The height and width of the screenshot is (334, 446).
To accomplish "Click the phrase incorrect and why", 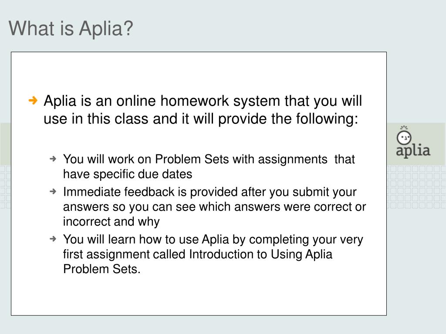I will pos(111,221).
